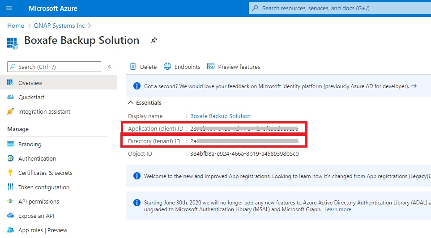The width and height of the screenshot is (431, 238).
Task: Click the Display name label
Action: 145,116
